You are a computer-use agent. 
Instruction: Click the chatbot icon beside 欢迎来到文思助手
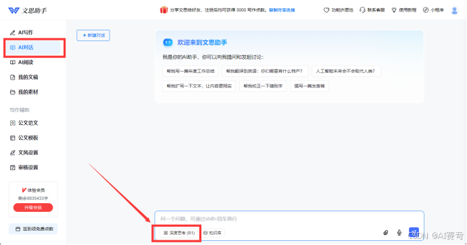pos(168,43)
